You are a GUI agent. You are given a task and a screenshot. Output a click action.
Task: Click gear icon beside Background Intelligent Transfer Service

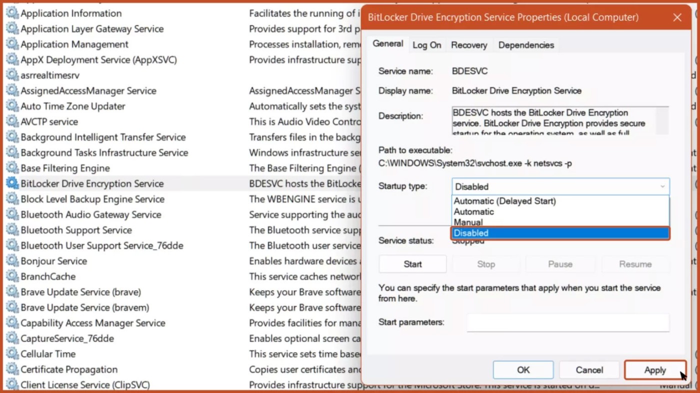click(12, 137)
